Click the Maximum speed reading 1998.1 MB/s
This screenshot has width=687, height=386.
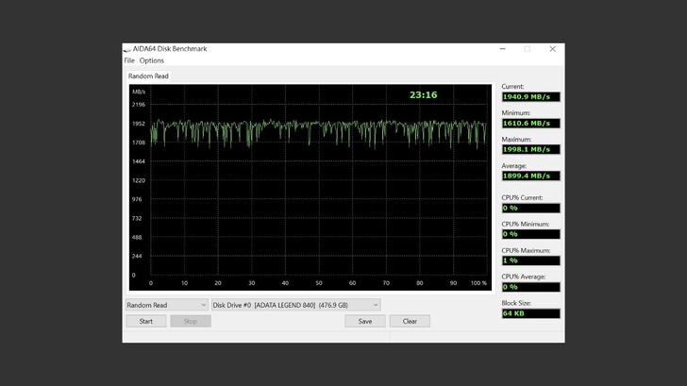pos(530,149)
